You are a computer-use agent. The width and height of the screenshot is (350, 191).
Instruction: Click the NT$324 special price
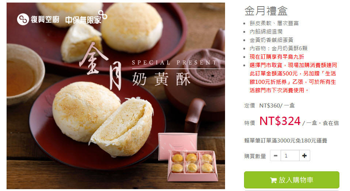280,121
